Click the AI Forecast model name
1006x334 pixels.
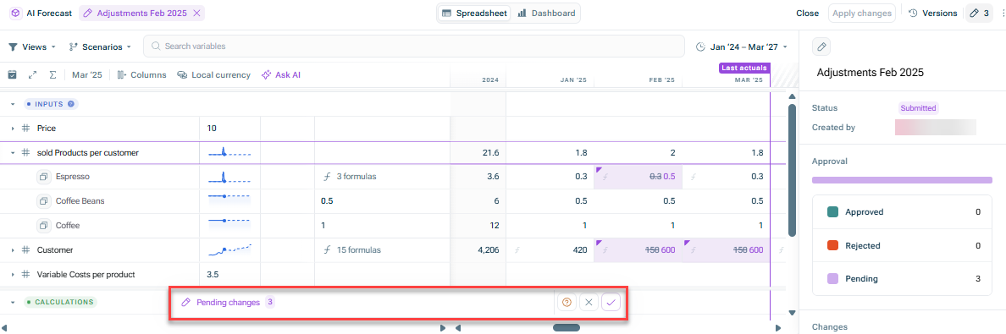tap(49, 13)
